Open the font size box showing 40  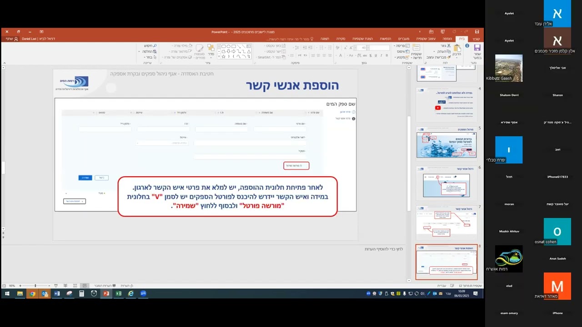(x=362, y=48)
